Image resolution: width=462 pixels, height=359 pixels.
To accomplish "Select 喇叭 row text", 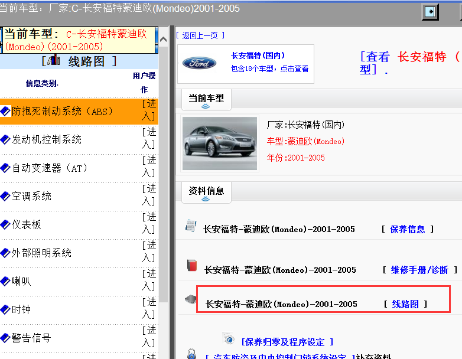I will [21, 281].
